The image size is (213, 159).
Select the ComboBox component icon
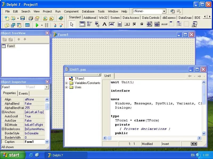click(157, 24)
